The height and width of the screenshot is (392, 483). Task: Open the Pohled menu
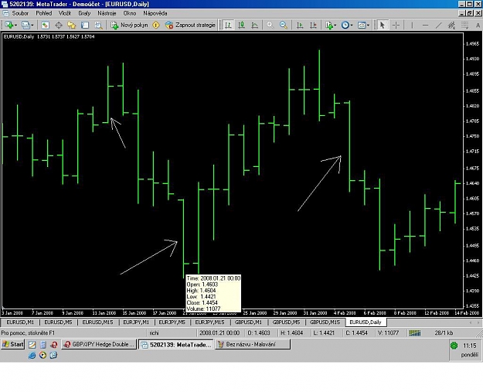tap(44, 13)
